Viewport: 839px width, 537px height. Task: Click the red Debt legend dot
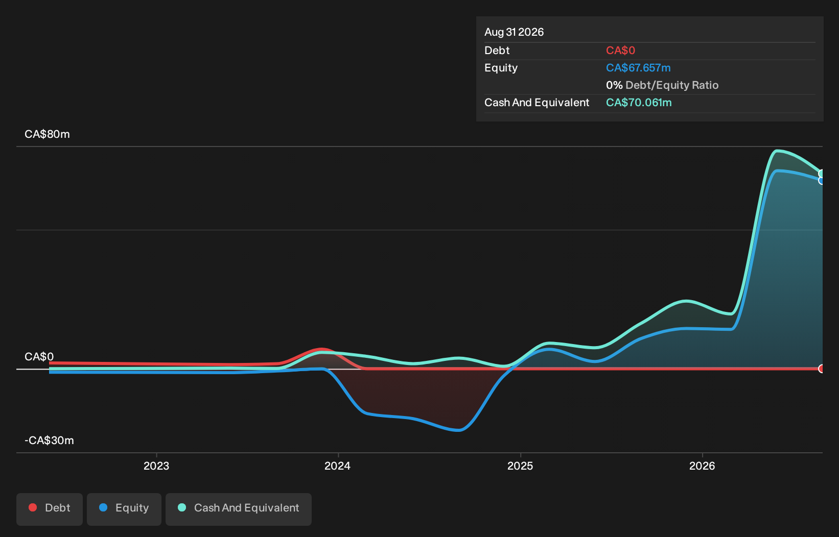pos(33,507)
